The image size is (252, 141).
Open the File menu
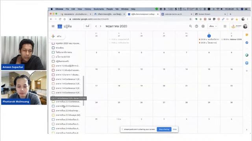(67, 9)
